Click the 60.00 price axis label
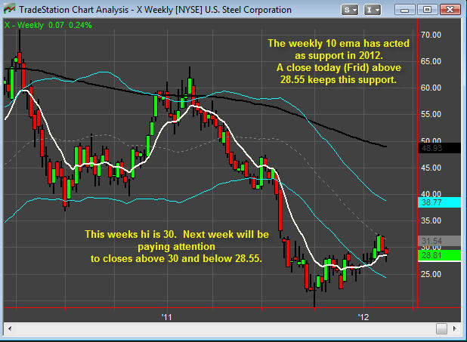This screenshot has height=342, width=467. pyautogui.click(x=431, y=88)
